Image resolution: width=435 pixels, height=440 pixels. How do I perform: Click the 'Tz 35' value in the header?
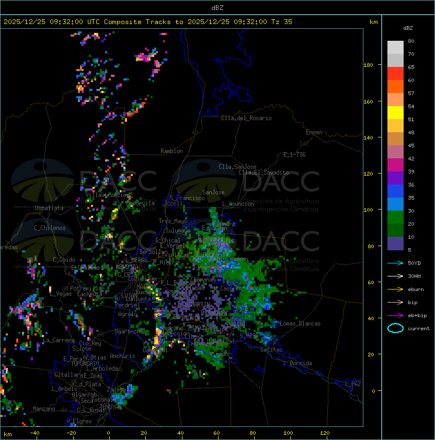(282, 22)
